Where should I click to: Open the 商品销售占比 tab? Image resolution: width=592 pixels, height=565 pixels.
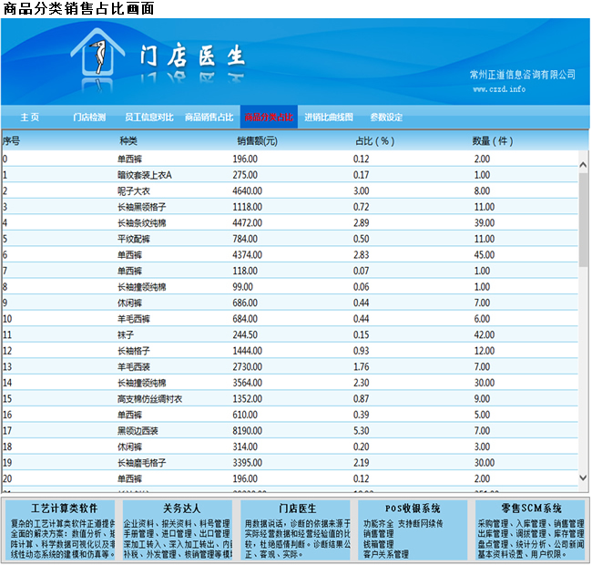[209, 118]
